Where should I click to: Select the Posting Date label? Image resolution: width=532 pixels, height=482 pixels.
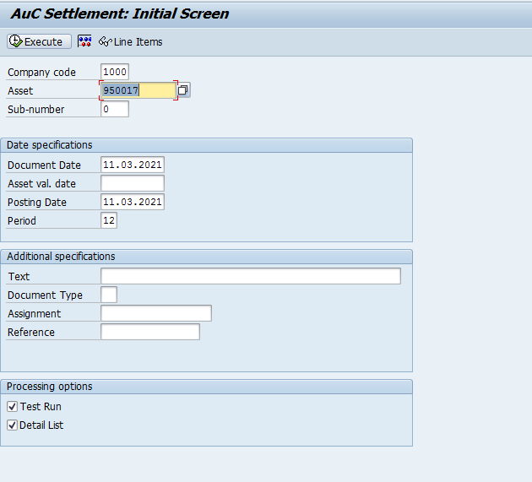coord(36,203)
